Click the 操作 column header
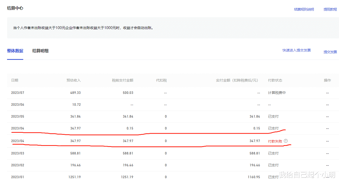 tap(327, 80)
